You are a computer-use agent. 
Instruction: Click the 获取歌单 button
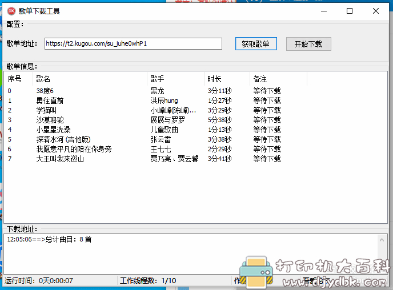tap(256, 44)
